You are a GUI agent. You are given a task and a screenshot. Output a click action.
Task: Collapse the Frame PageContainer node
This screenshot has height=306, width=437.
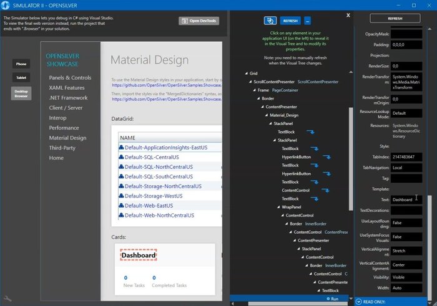point(255,90)
